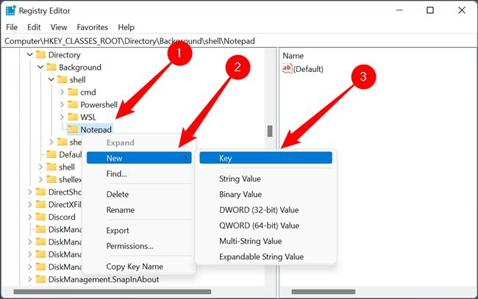Image resolution: width=478 pixels, height=299 pixels.
Task: Click the Powershell folder icon
Action: [x=73, y=104]
